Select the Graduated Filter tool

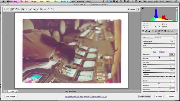coord(41,9)
